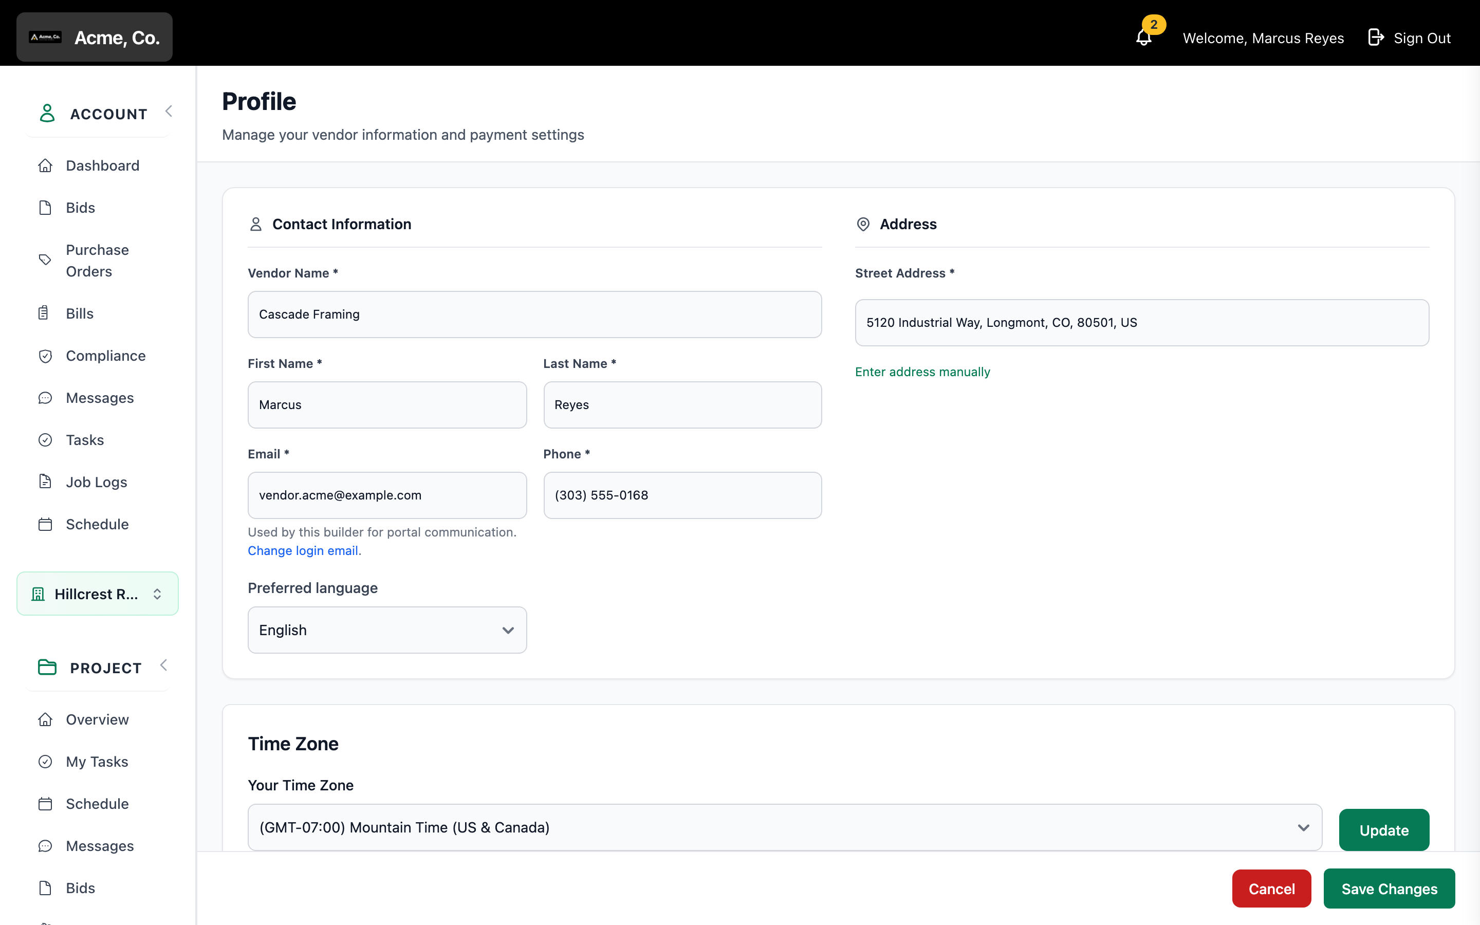Click the First Name field
This screenshot has width=1480, height=925.
[x=387, y=405]
